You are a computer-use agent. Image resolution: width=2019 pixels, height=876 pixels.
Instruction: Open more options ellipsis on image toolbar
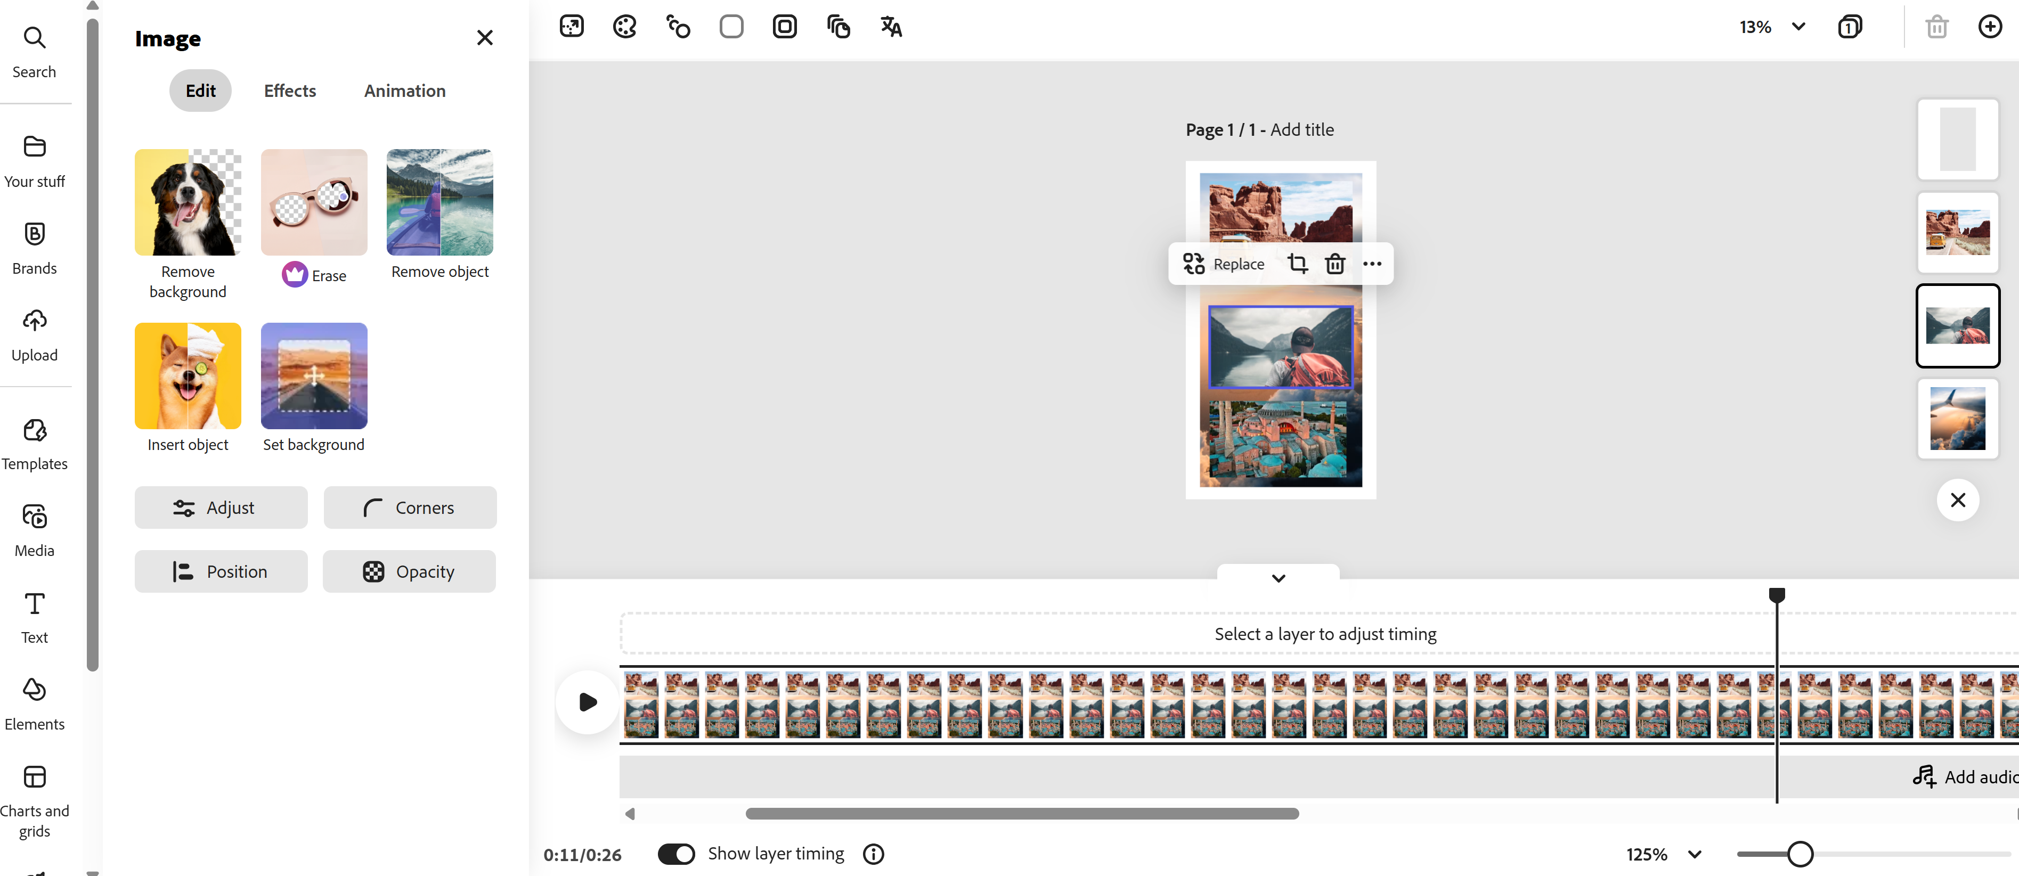click(1372, 264)
